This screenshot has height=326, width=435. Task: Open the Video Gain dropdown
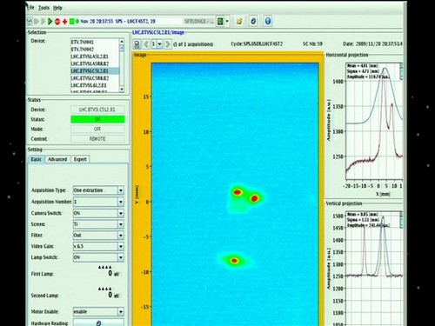[x=98, y=246]
